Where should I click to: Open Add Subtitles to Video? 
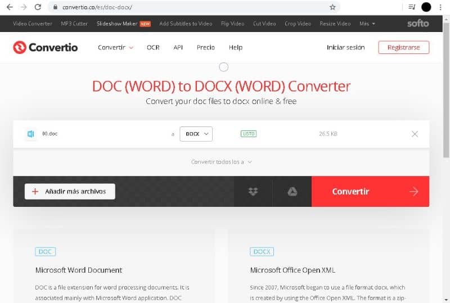tap(186, 24)
